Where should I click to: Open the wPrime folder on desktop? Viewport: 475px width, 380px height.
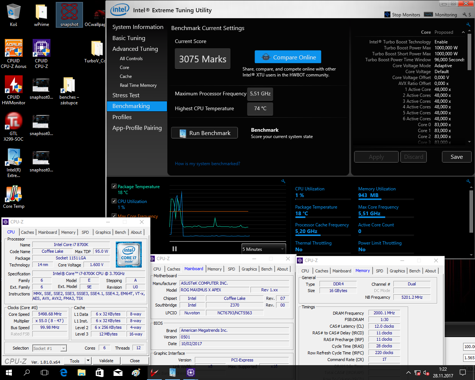pyautogui.click(x=41, y=15)
